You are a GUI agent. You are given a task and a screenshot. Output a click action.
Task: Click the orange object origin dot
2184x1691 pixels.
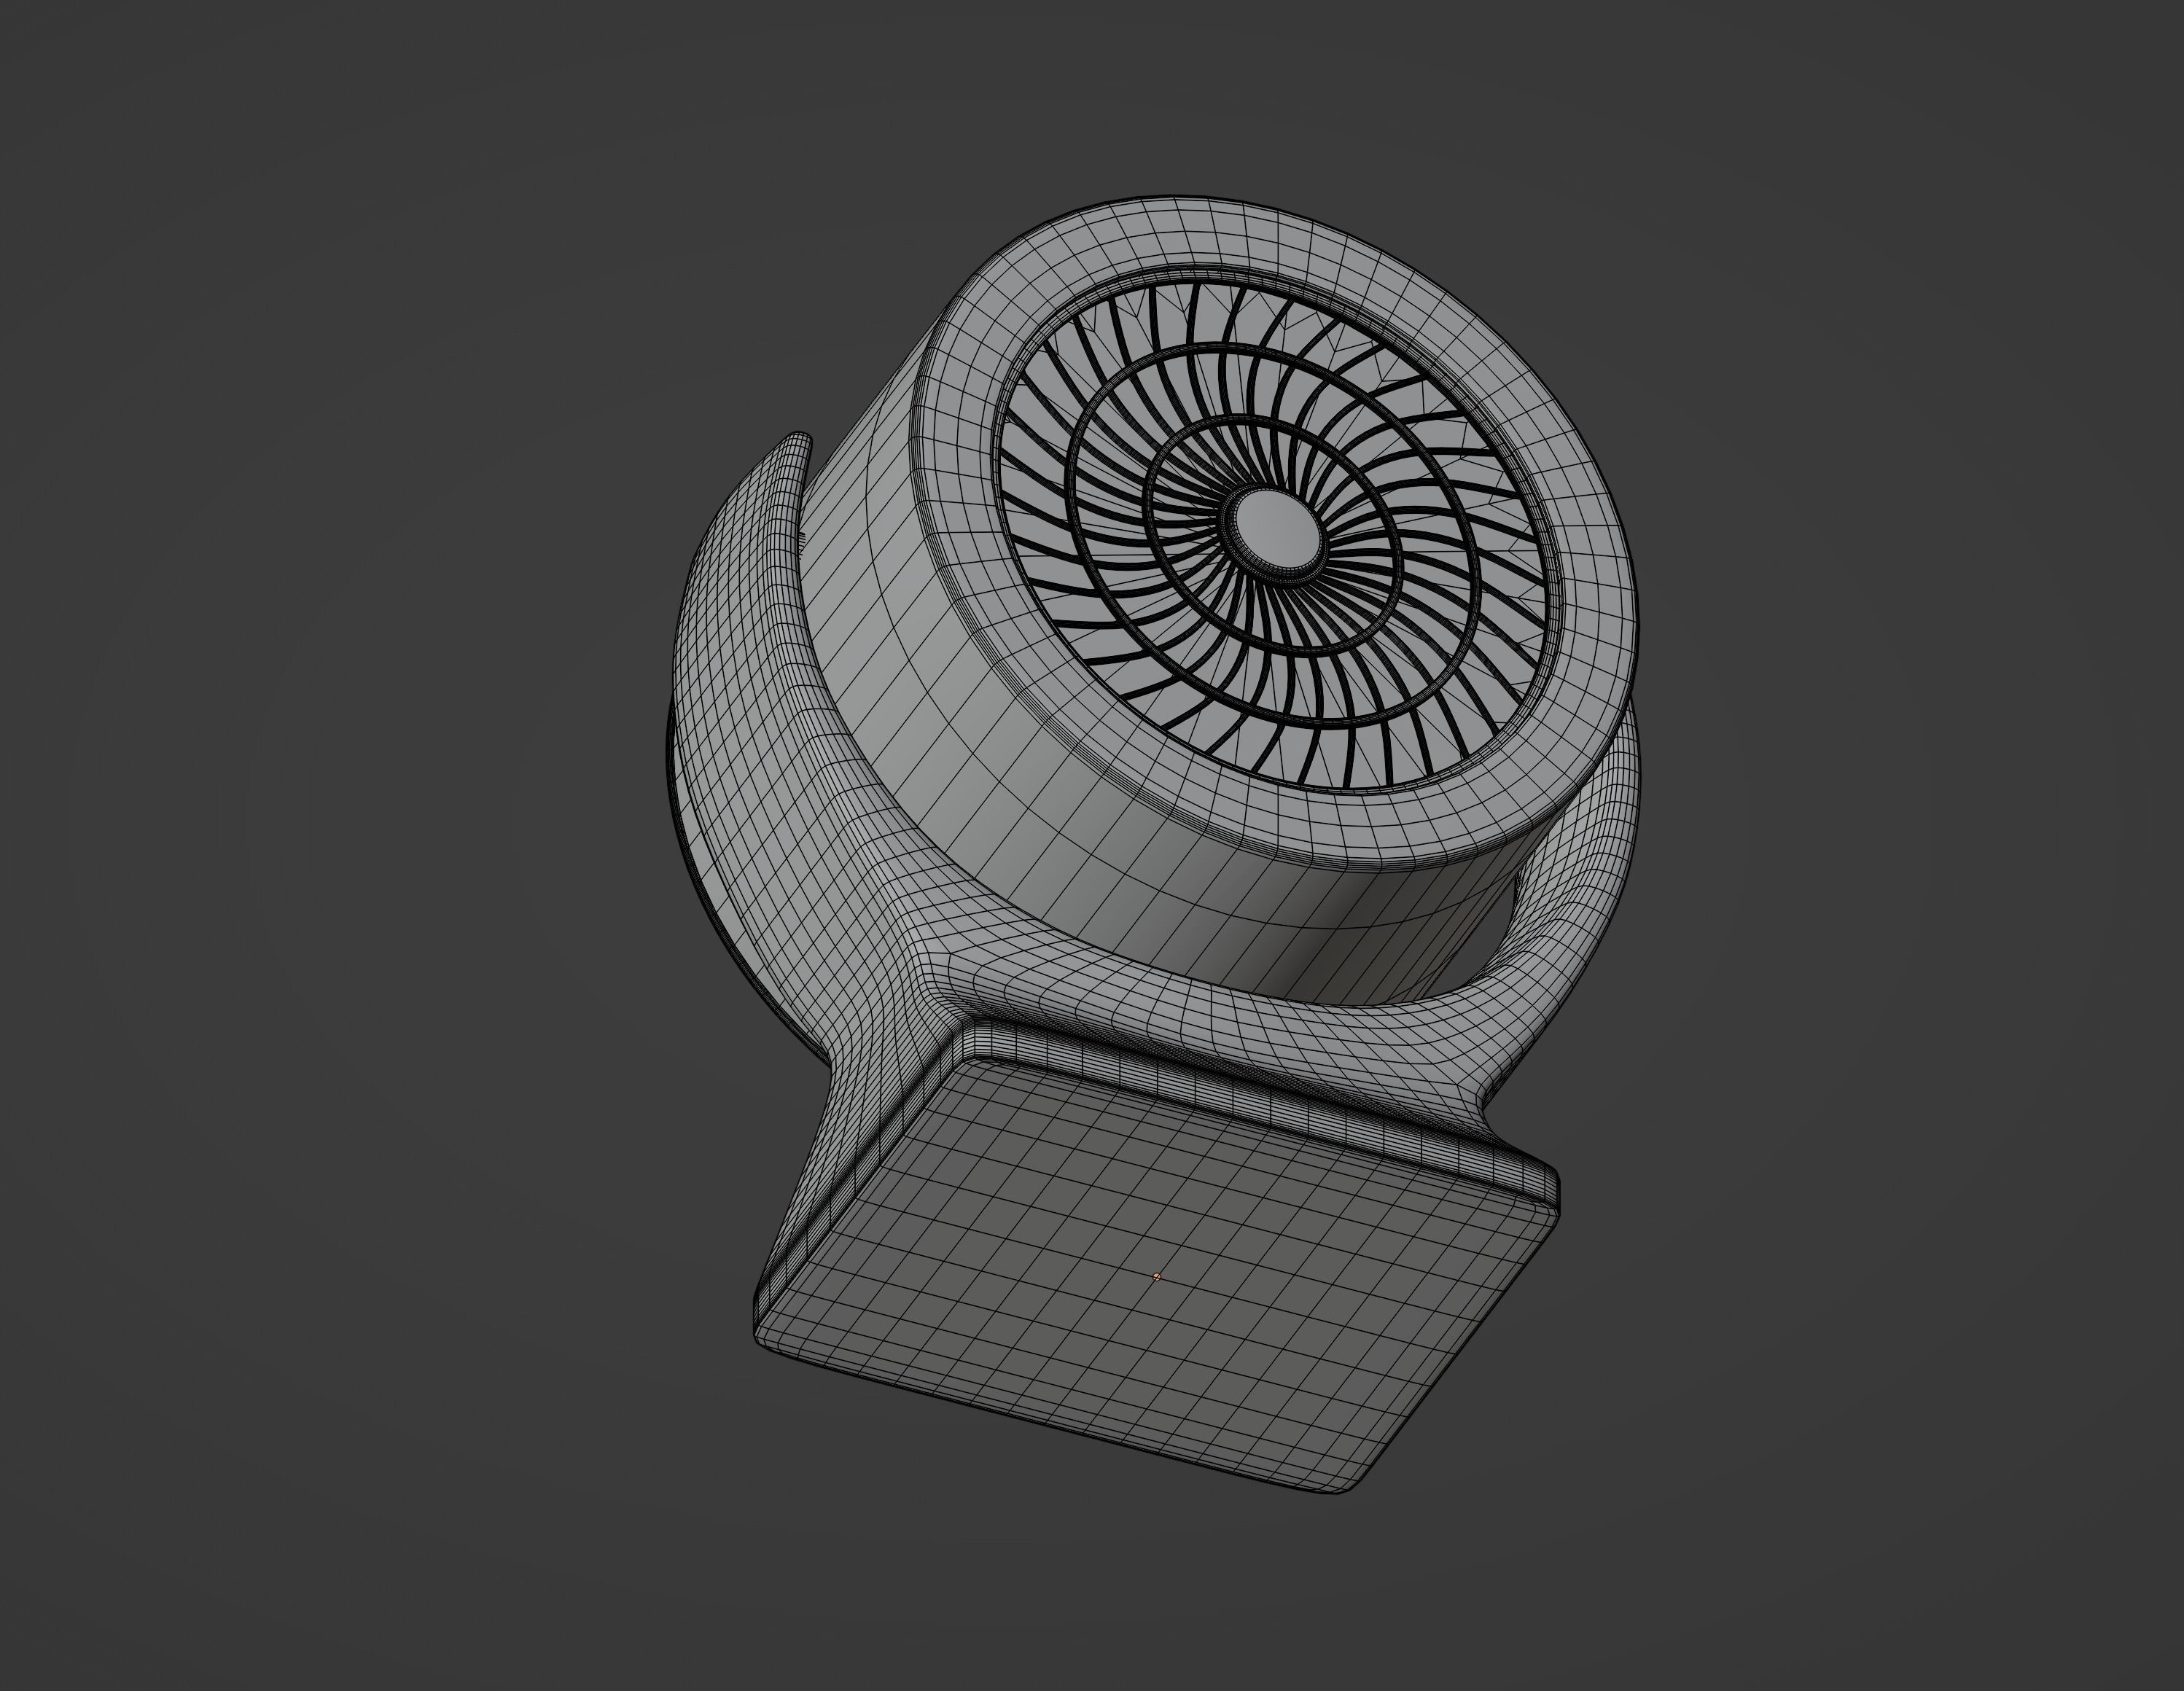click(1157, 1277)
